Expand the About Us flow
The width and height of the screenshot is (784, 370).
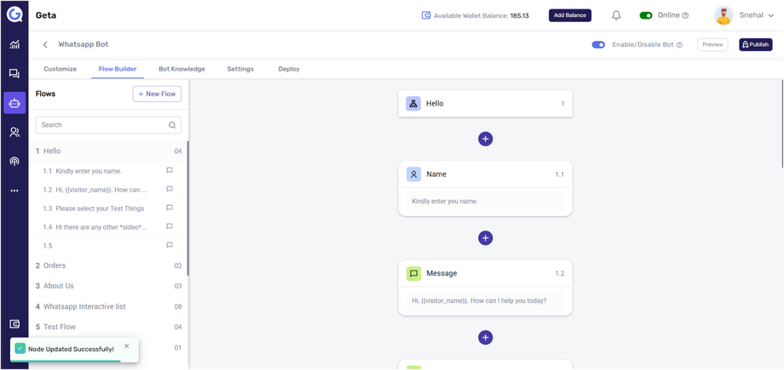[108, 286]
